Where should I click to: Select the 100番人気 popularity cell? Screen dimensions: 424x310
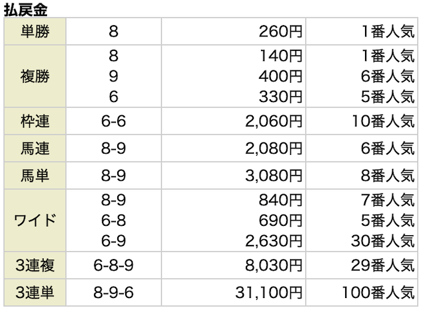point(362,292)
